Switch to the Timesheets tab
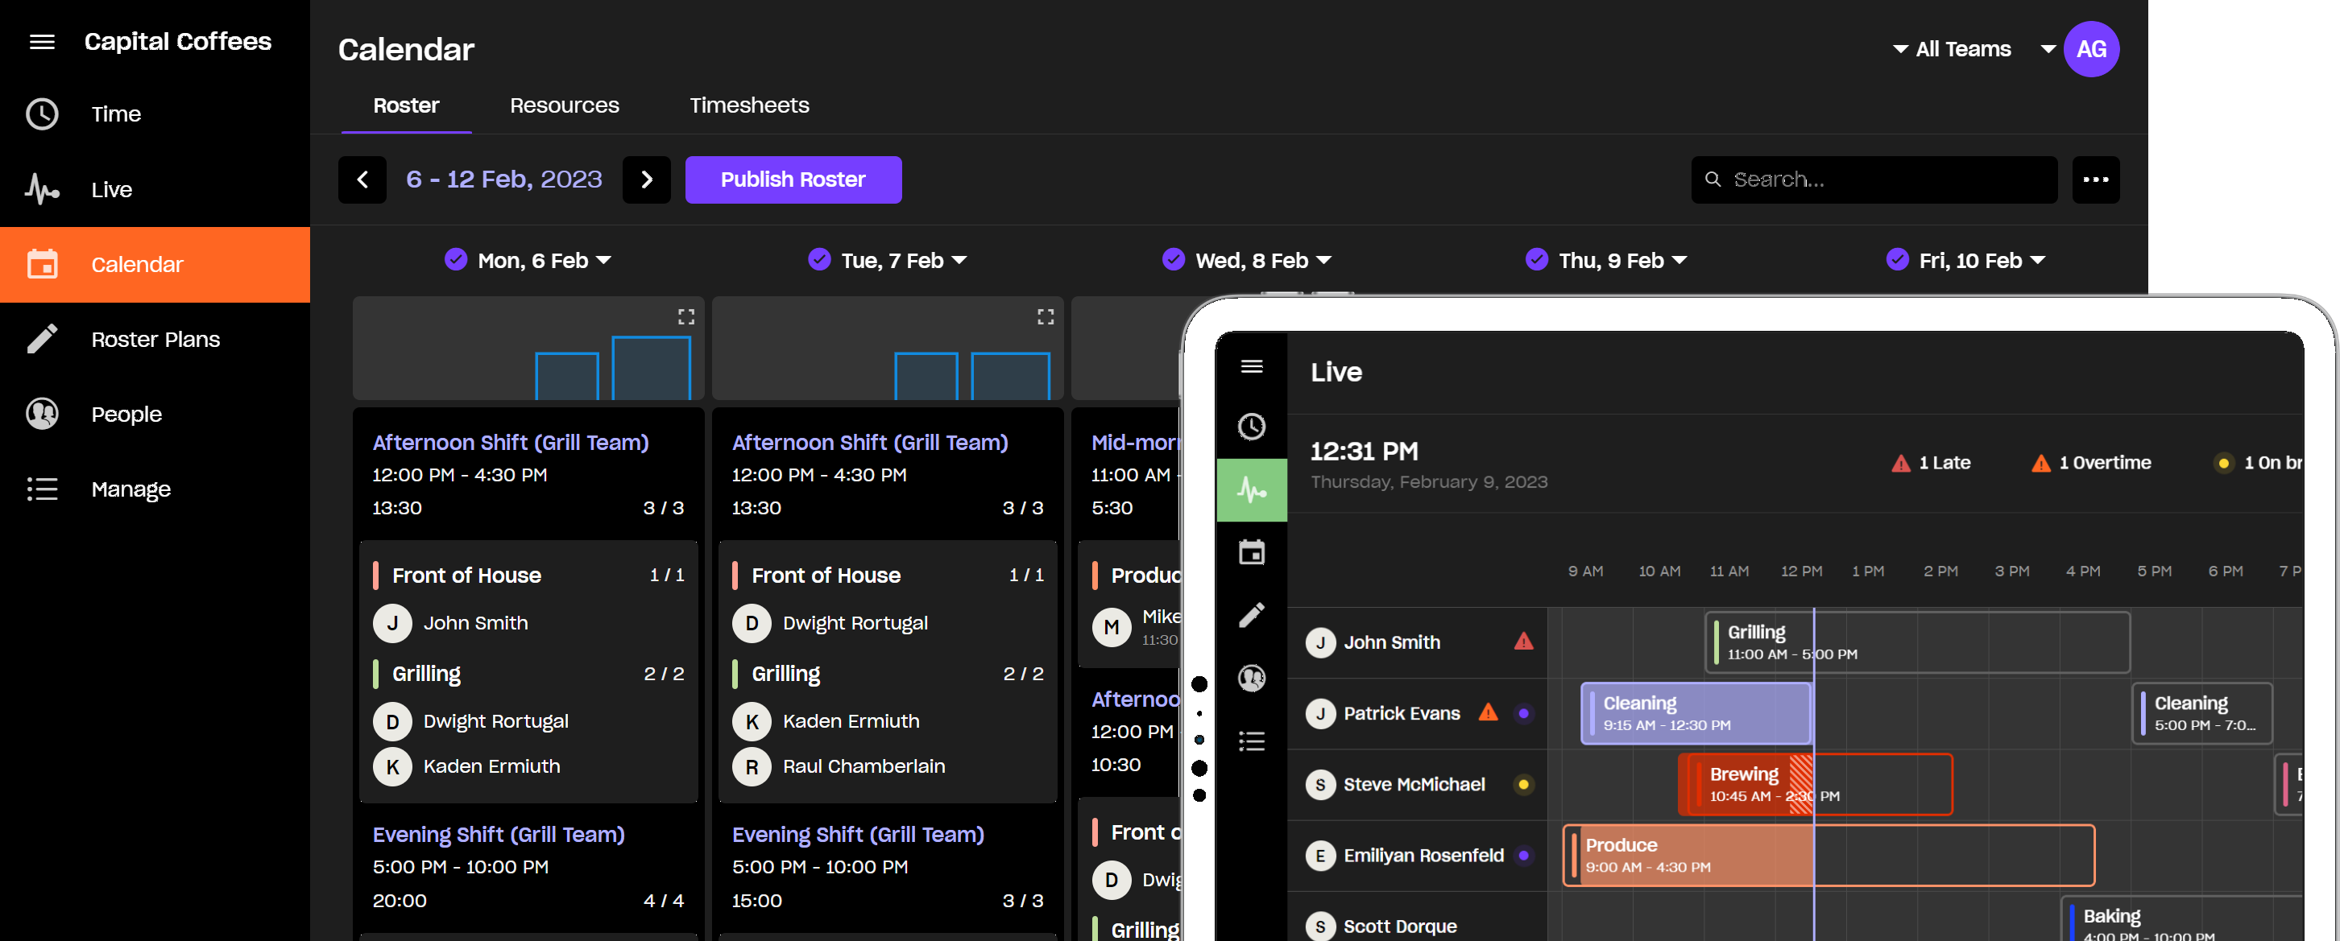The image size is (2340, 941). [748, 105]
